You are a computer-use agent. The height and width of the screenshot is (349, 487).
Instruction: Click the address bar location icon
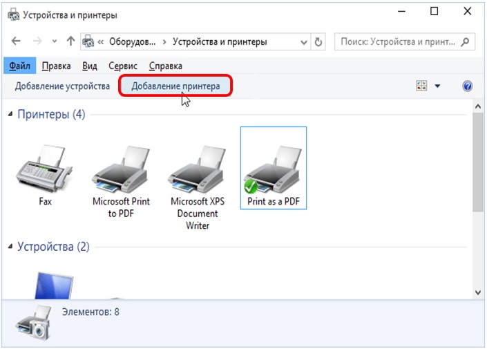[88, 41]
